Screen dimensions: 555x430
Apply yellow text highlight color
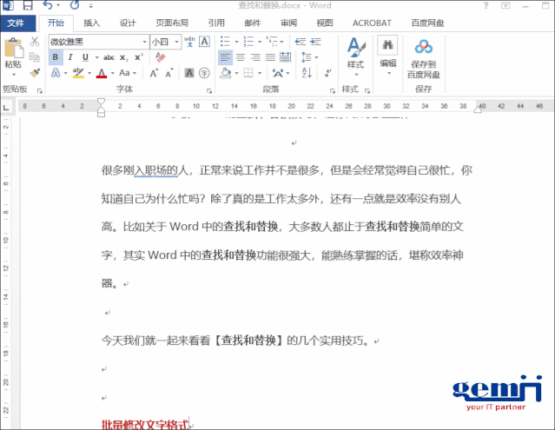point(78,73)
